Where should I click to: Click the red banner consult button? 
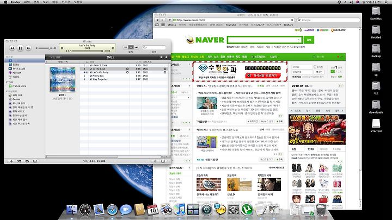click(x=263, y=76)
